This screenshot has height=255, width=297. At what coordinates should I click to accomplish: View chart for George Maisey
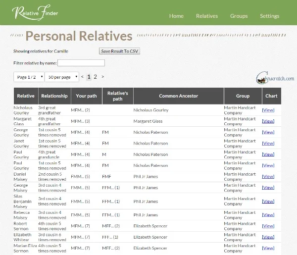(x=268, y=188)
